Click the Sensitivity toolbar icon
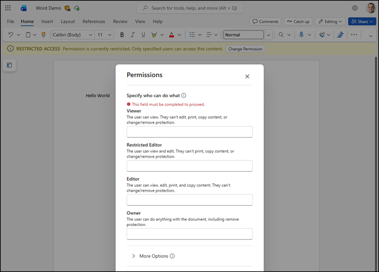The height and width of the screenshot is (272, 379). coord(322,35)
